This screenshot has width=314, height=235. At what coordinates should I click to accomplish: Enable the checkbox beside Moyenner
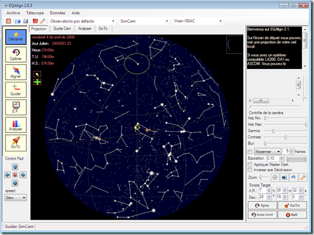coord(250,152)
